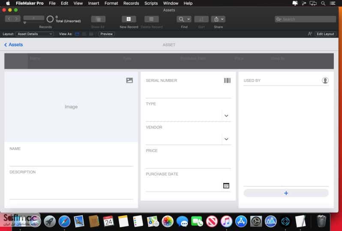Click the Delete Record toolbar icon
This screenshot has height=231, width=342.
coord(152,19)
